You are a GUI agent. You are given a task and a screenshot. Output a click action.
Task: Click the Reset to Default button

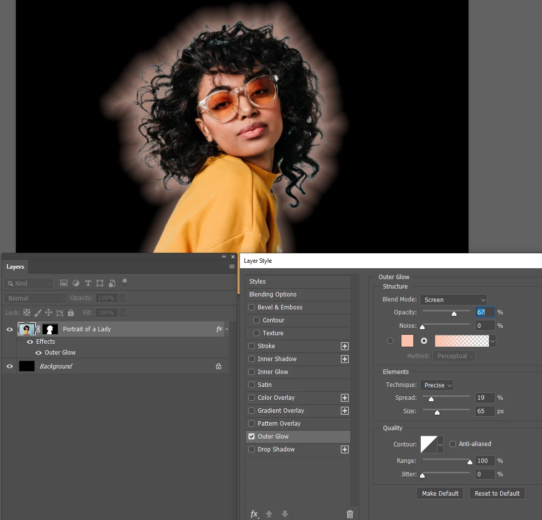tap(497, 493)
